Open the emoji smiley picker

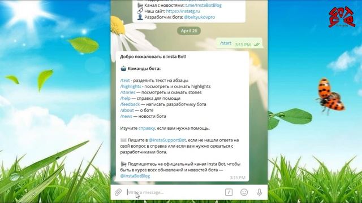pyautogui.click(x=244, y=192)
